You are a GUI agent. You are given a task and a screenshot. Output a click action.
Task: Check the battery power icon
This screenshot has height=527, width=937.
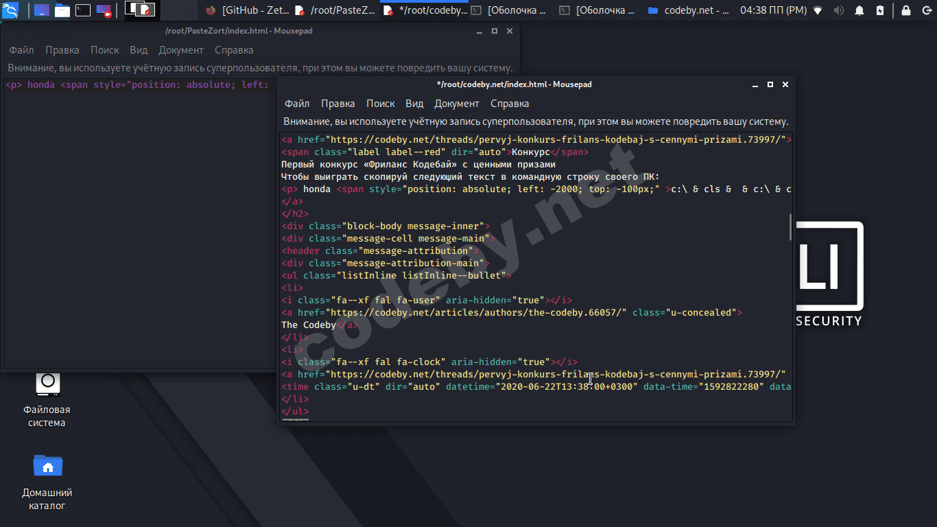(880, 11)
